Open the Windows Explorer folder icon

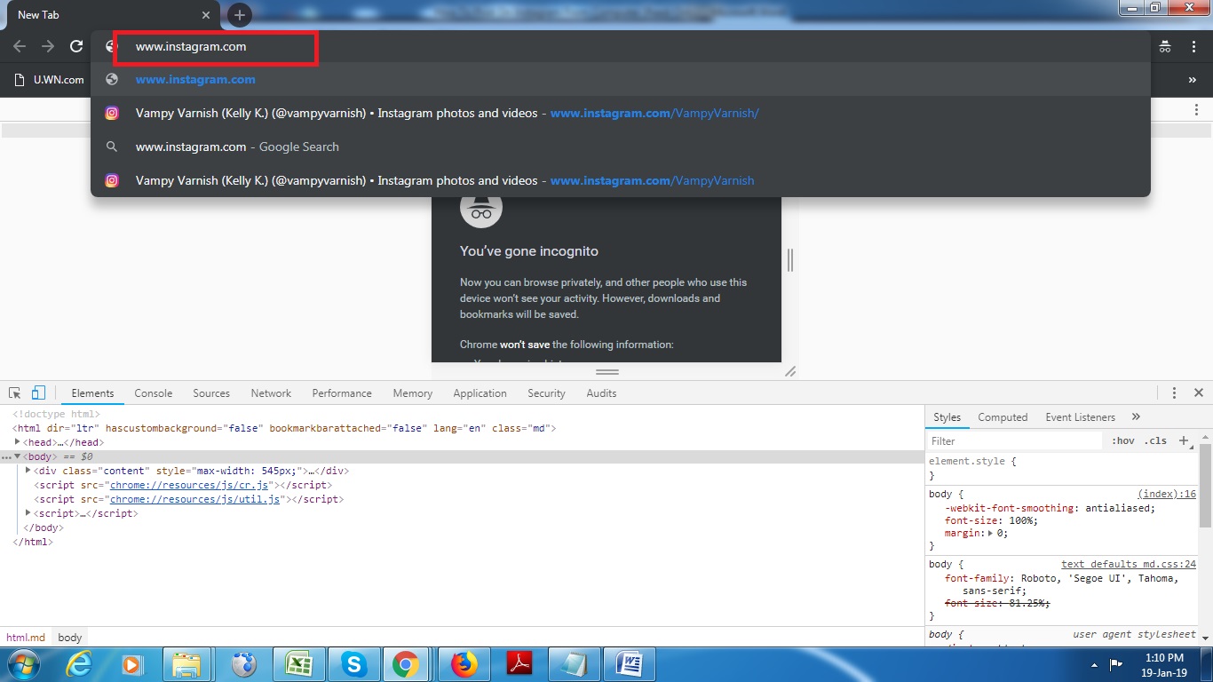click(x=186, y=664)
